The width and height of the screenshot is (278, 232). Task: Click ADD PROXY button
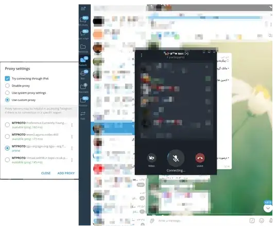point(66,173)
